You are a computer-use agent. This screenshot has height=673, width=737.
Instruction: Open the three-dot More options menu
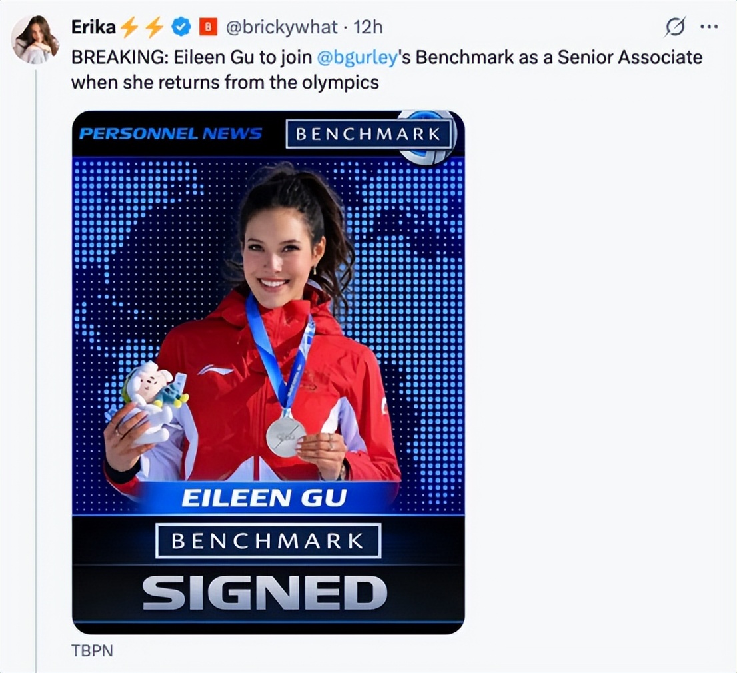coord(708,27)
